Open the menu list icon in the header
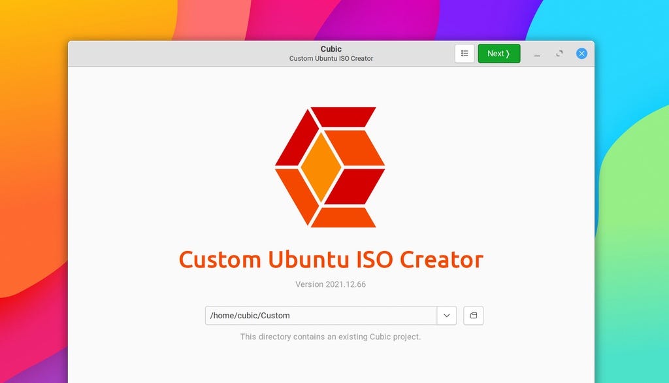 pos(465,54)
